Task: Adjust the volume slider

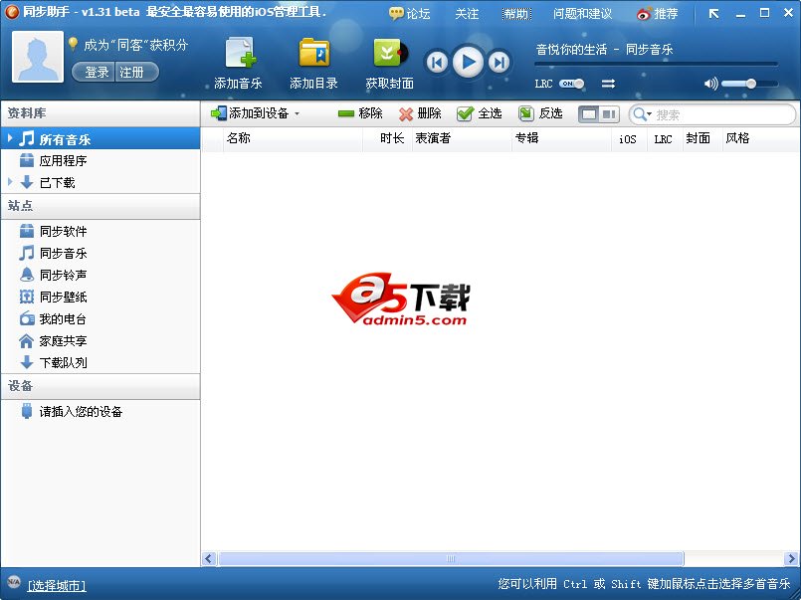Action: pos(750,84)
